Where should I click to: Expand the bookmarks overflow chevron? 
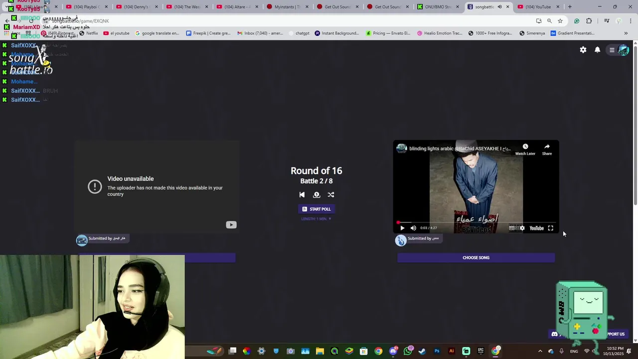click(x=626, y=33)
